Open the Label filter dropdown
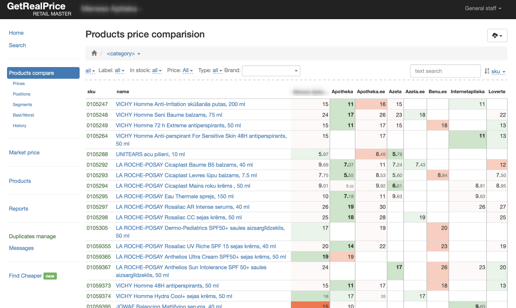516x308 pixels. click(x=120, y=71)
